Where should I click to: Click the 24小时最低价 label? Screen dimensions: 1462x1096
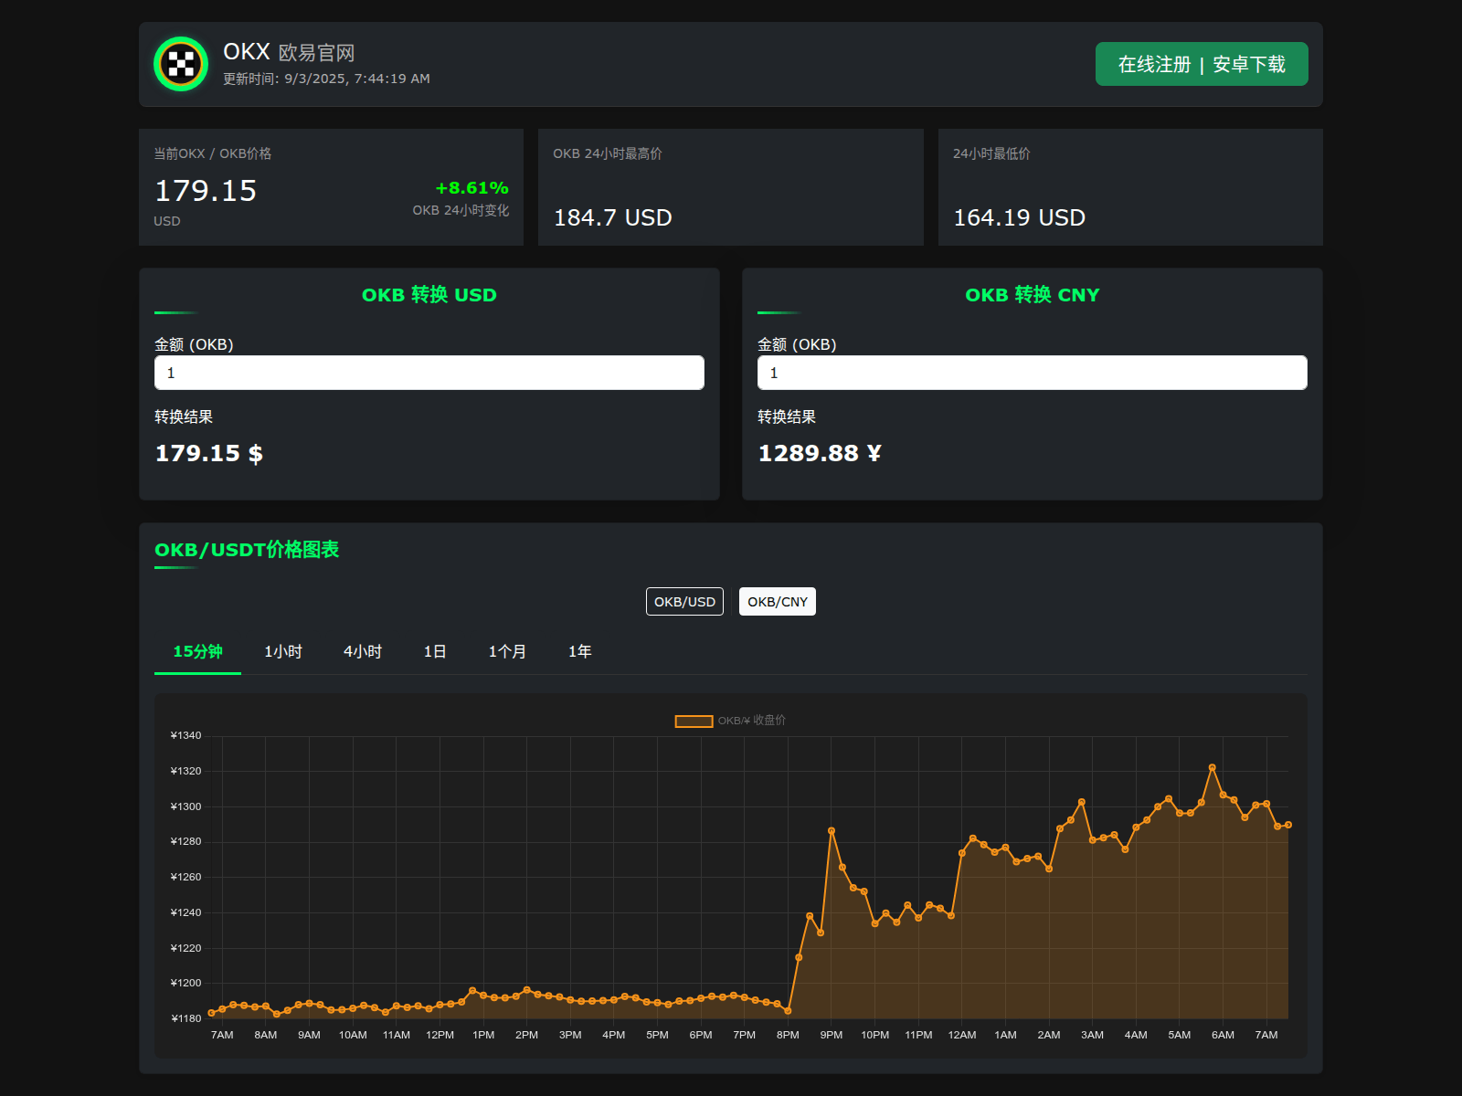991,153
